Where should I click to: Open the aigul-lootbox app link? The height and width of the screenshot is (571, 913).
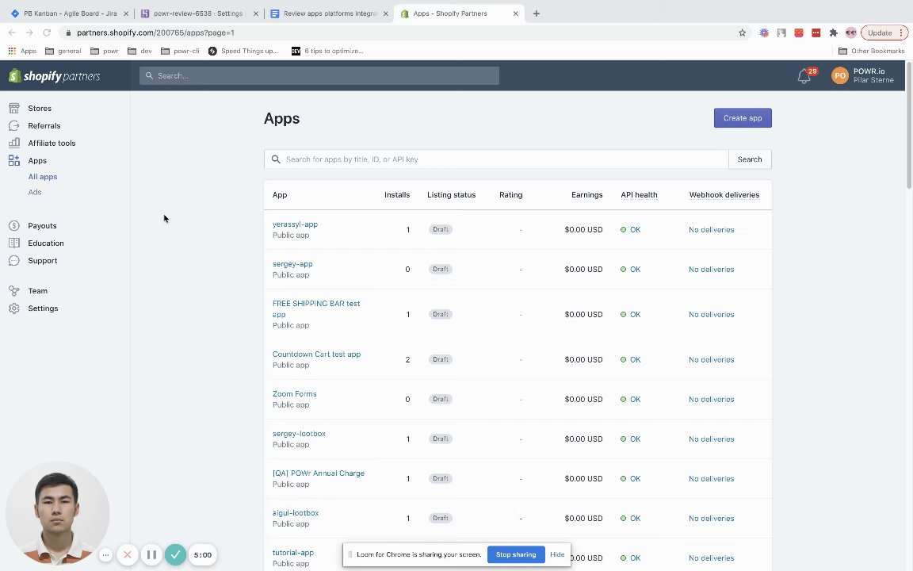(296, 513)
